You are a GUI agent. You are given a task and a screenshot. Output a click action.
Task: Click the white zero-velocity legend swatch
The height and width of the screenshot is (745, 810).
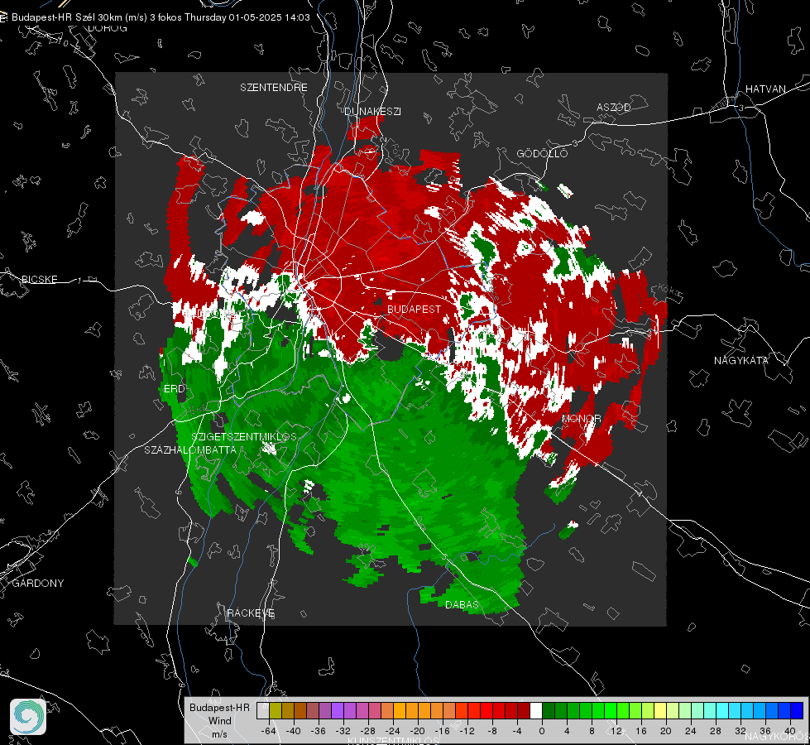pos(536,710)
